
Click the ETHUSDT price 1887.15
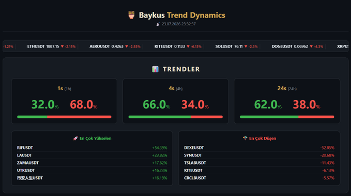53,46
